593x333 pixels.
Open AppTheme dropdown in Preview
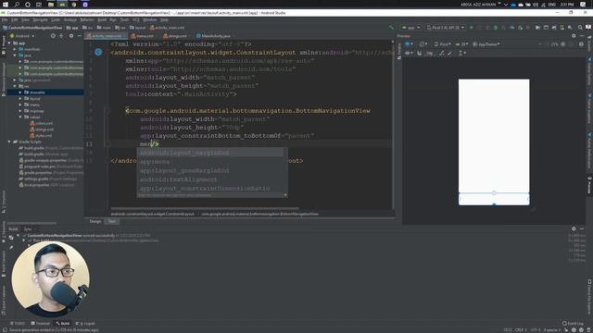(x=486, y=44)
